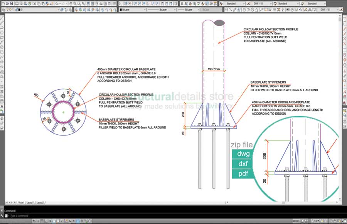The width and height of the screenshot is (347, 224).
Task: Click the black swatch in Color Control
Action: (121, 10)
